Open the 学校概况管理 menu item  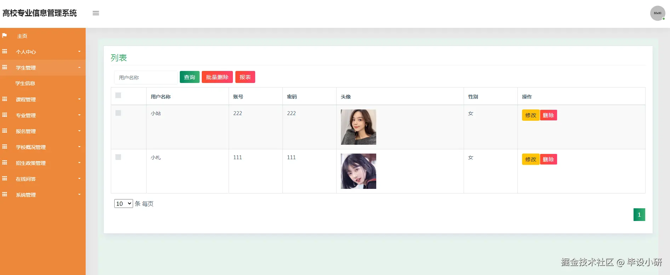tap(31, 147)
